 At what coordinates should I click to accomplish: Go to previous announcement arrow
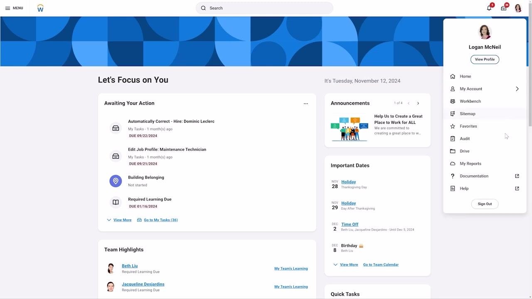[409, 103]
